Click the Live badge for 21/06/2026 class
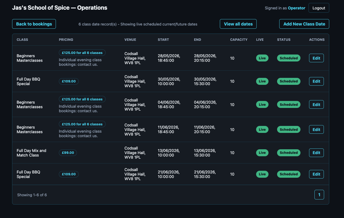Screen dimensions: 344x218 click(262, 174)
